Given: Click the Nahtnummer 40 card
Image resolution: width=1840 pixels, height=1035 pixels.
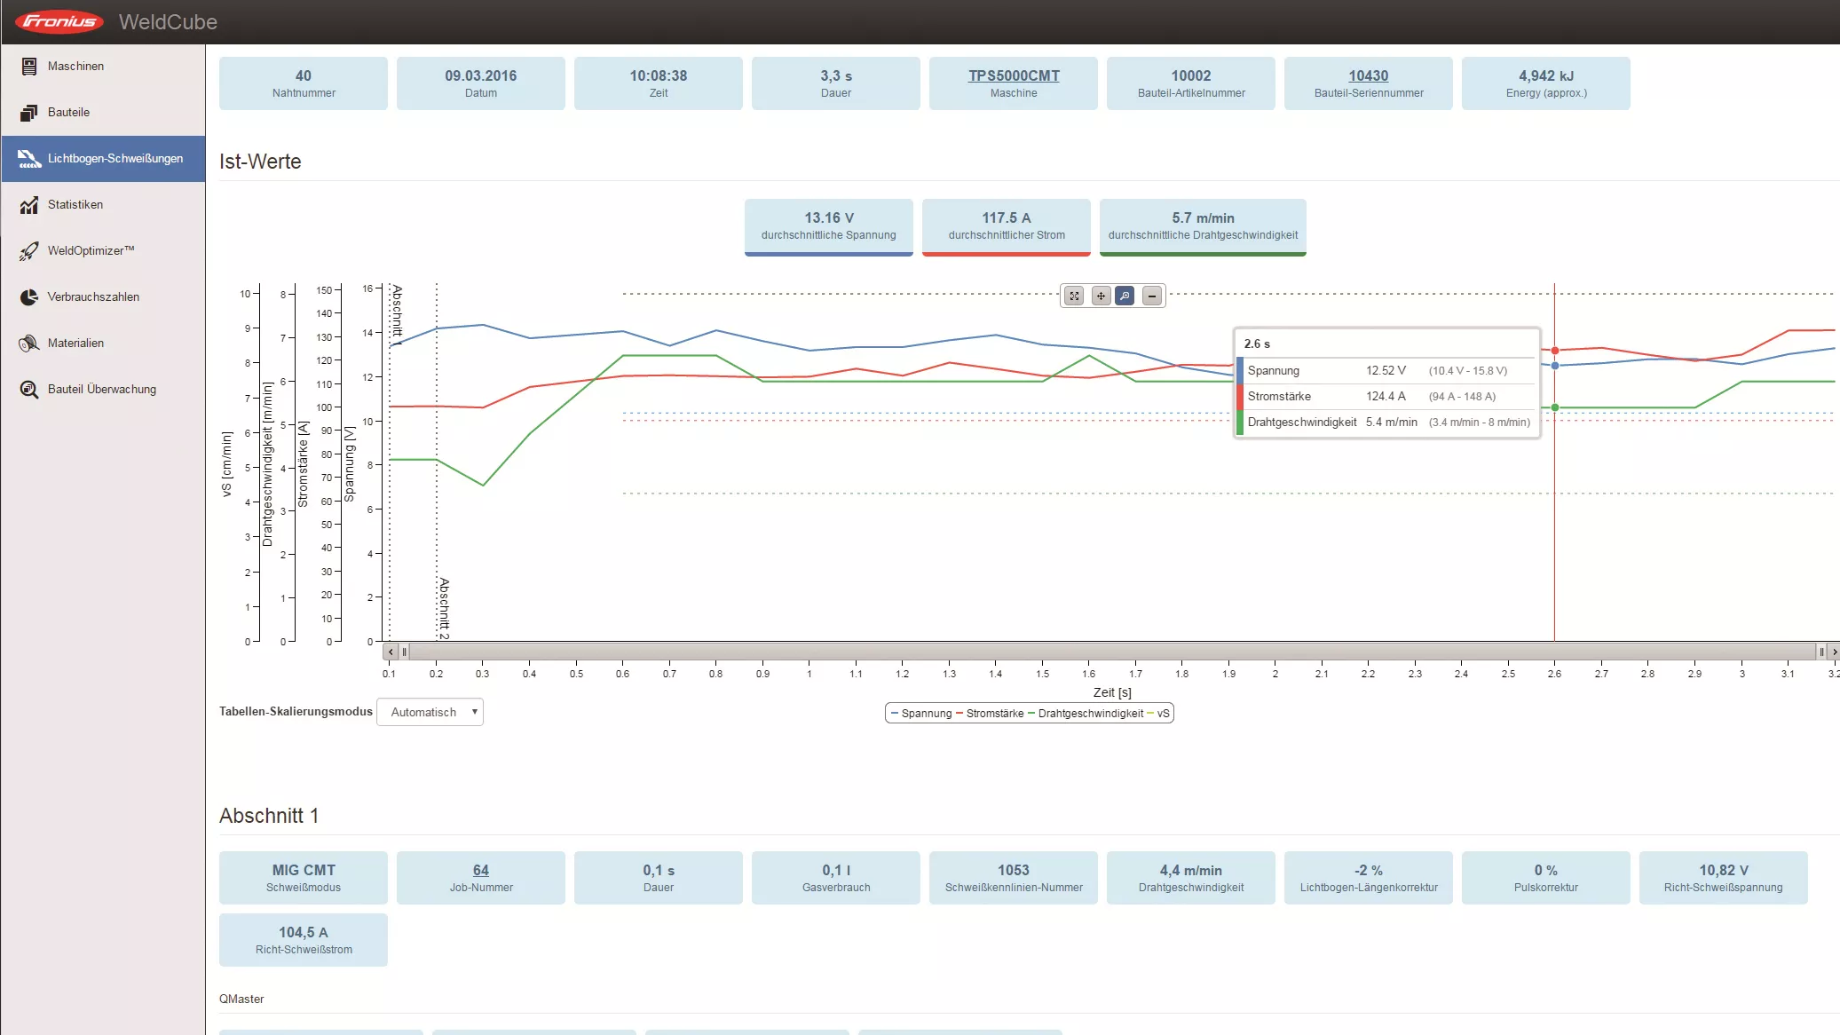Looking at the screenshot, I should 304,83.
